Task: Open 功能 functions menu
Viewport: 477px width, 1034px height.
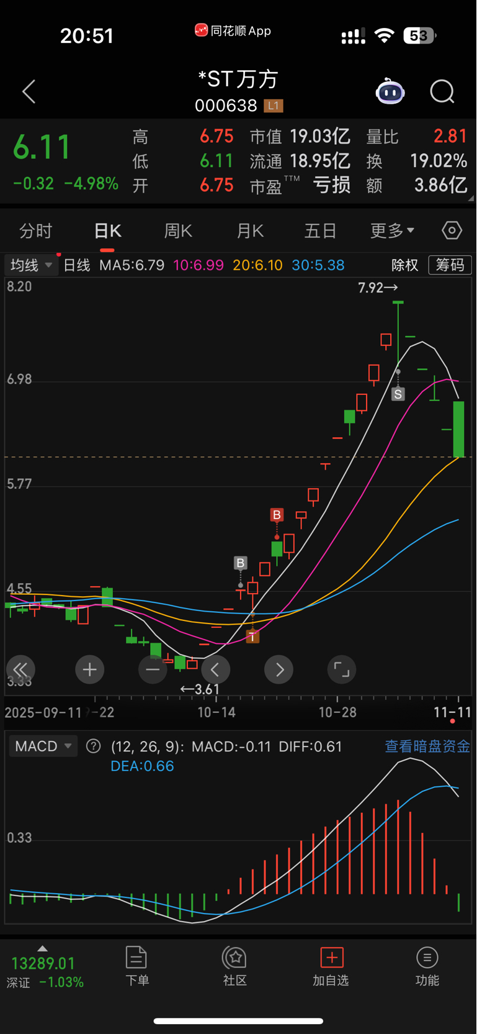Action: coord(427,966)
